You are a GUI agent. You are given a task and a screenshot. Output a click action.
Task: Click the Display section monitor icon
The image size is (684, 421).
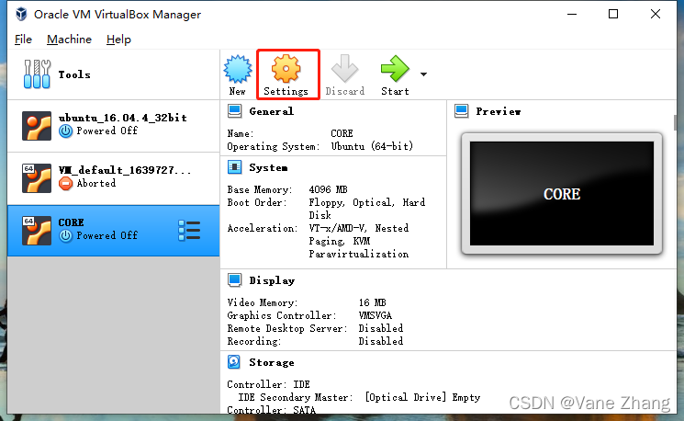[x=235, y=280]
